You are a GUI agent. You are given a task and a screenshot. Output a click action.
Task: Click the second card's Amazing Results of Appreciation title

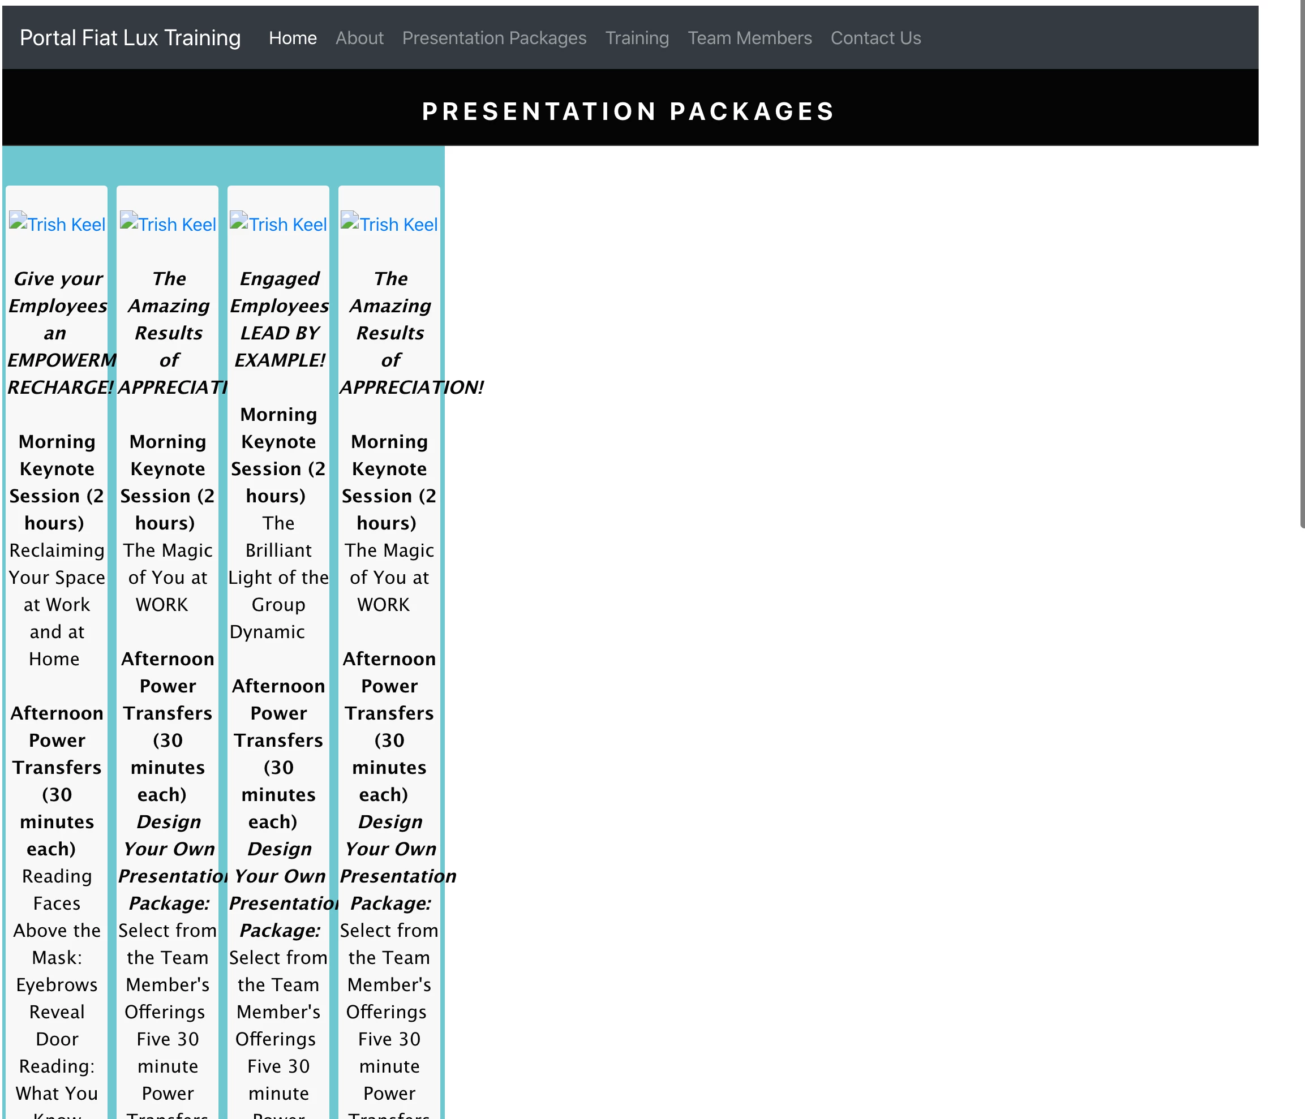tap(168, 333)
